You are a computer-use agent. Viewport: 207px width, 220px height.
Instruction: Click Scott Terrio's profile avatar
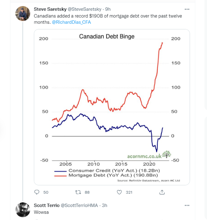click(23, 210)
